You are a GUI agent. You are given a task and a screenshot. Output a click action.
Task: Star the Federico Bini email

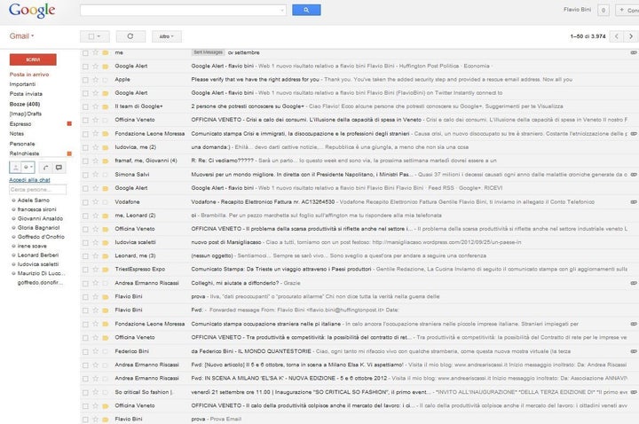pyautogui.click(x=95, y=351)
